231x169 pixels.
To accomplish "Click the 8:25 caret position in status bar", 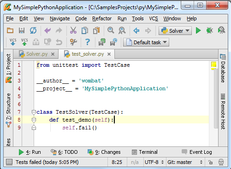I will 117,162.
